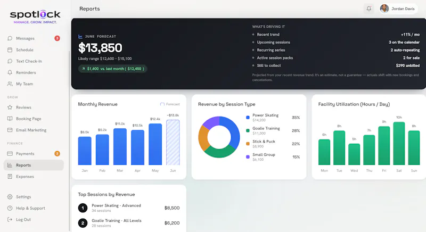This screenshot has width=426, height=232.
Task: Open the Reviews label in sidebar
Action: click(23, 107)
